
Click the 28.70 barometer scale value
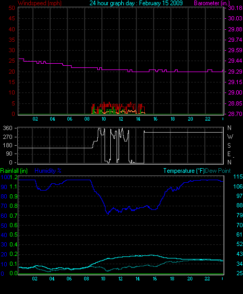click(x=235, y=114)
